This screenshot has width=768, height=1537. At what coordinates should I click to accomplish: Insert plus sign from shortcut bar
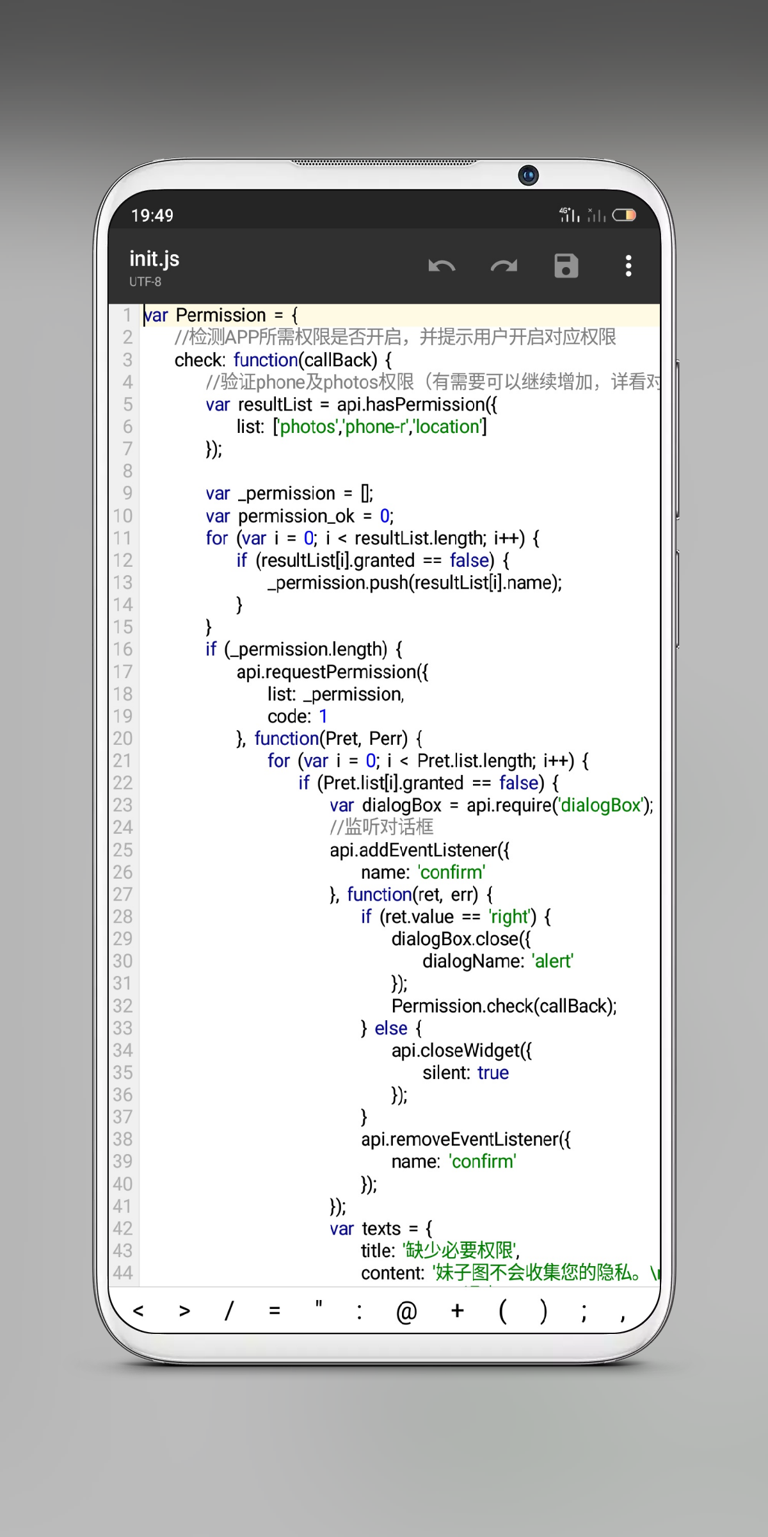click(x=457, y=1311)
